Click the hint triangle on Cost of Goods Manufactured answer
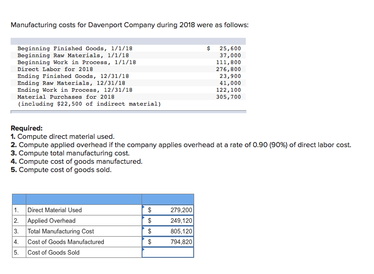 pyautogui.click(x=144, y=239)
